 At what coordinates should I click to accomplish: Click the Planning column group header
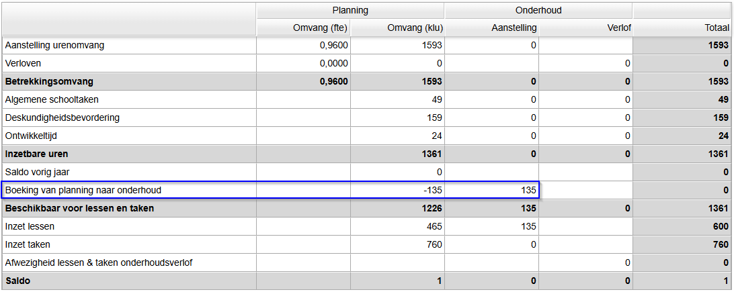[x=350, y=10]
